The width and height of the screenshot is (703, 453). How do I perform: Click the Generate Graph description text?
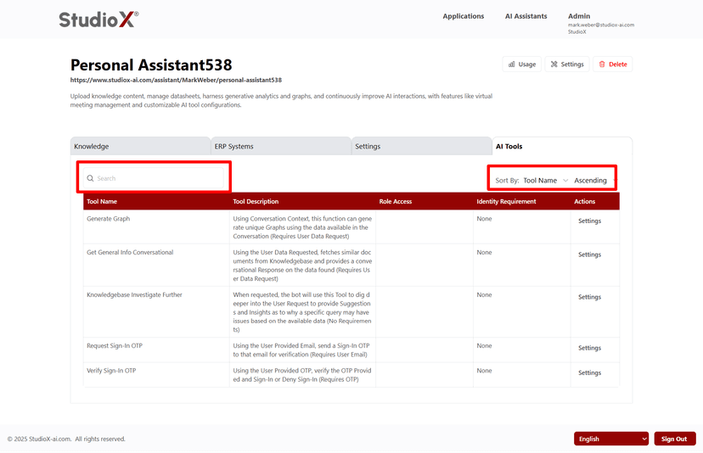[x=302, y=227]
